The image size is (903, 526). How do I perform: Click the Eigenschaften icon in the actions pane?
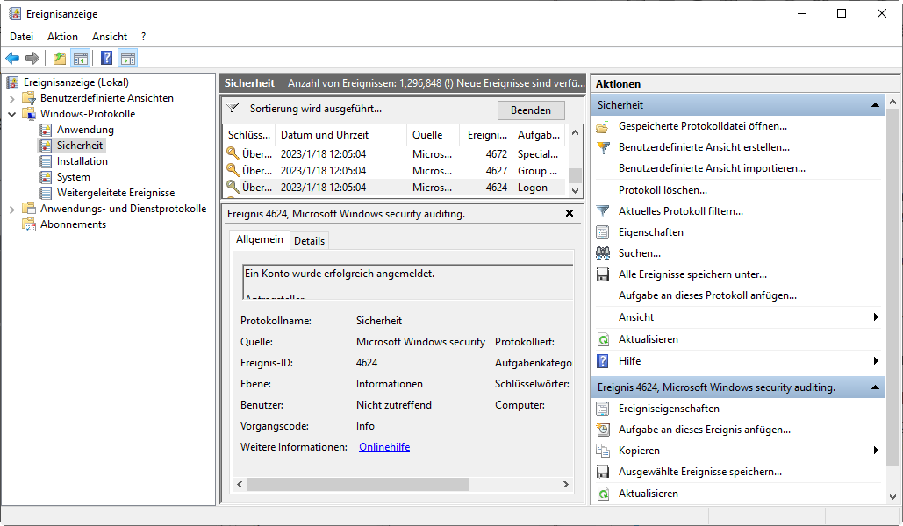(x=603, y=232)
